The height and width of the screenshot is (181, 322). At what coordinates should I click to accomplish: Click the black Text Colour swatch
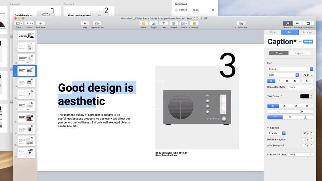(x=305, y=96)
